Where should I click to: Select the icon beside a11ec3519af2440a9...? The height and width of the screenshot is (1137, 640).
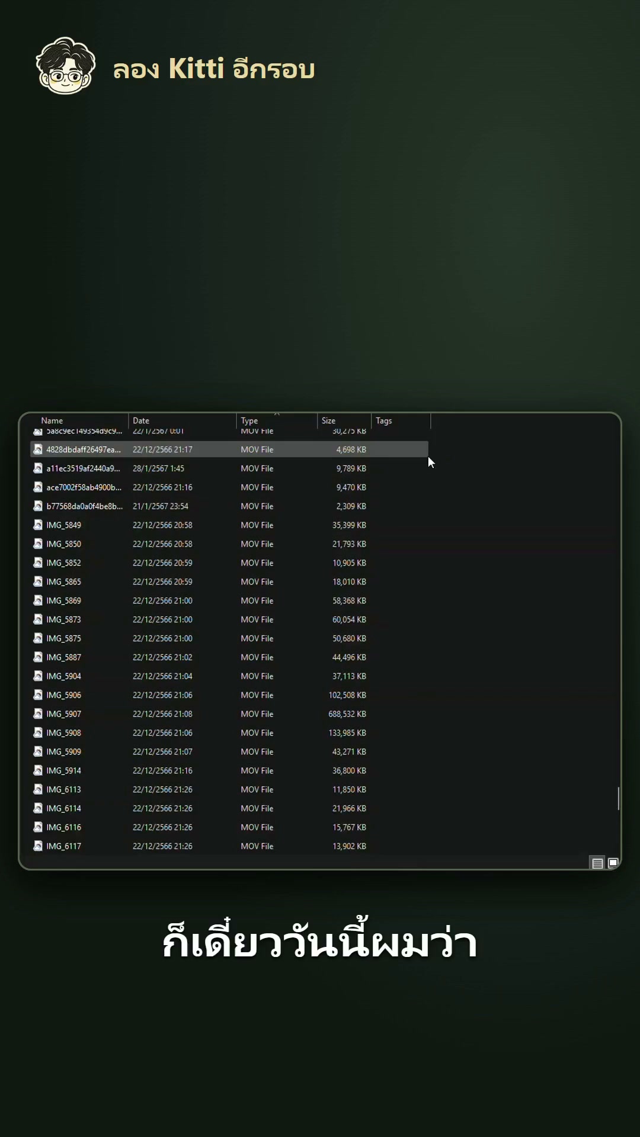[38, 468]
